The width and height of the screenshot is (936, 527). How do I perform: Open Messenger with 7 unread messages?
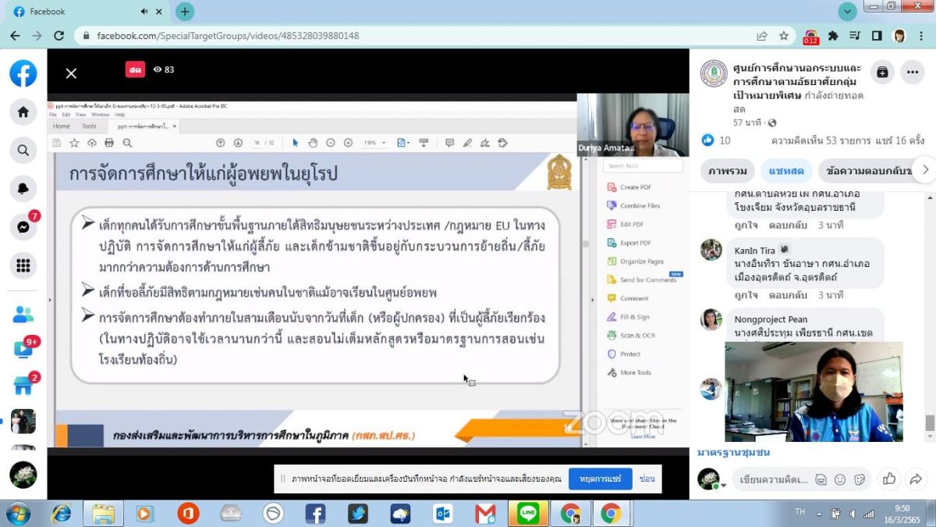(23, 227)
